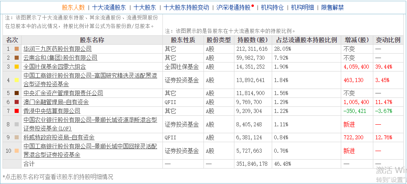
Task: Click yellow swatch for 全国社保基金 row
Action: [x=17, y=67]
